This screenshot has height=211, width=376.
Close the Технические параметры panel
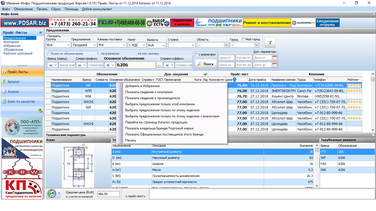click(374, 135)
